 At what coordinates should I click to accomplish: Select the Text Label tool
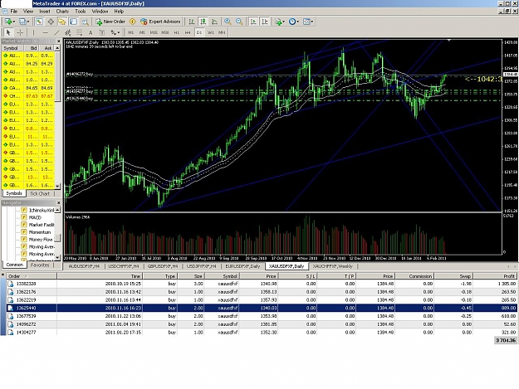(x=102, y=32)
